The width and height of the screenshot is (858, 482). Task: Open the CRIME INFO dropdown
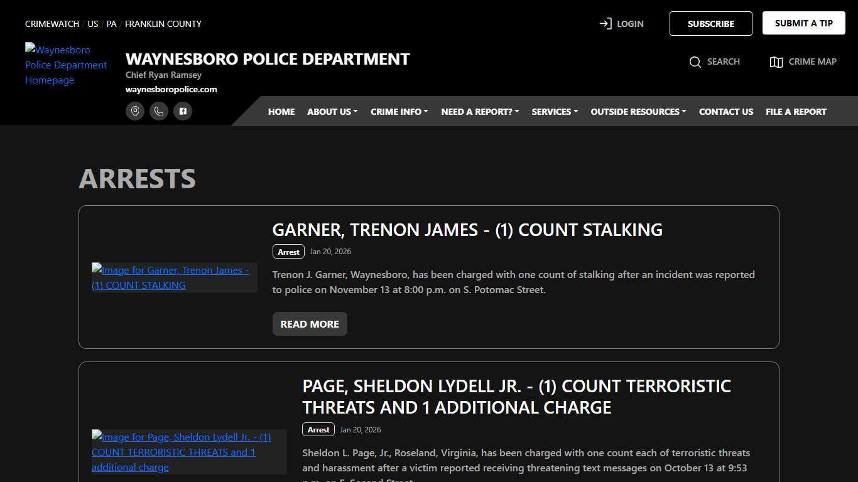(x=399, y=111)
